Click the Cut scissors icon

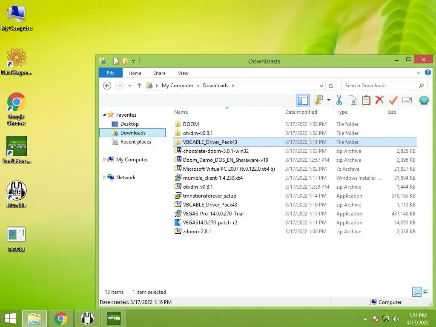[339, 100]
